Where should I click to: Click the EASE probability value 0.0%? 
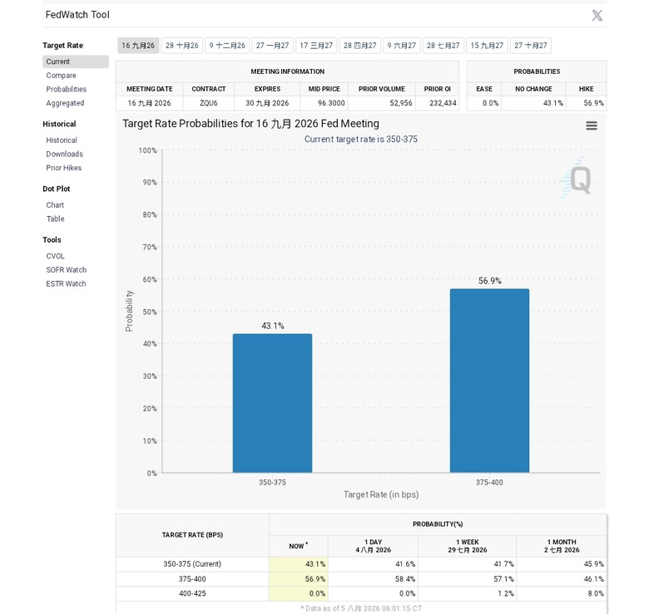(490, 103)
